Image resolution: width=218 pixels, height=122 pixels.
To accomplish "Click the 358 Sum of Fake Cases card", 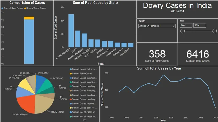I will tap(157, 54).
